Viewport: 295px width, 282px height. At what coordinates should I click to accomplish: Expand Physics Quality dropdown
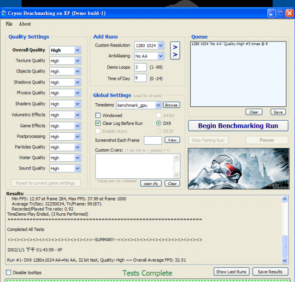[x=77, y=93]
